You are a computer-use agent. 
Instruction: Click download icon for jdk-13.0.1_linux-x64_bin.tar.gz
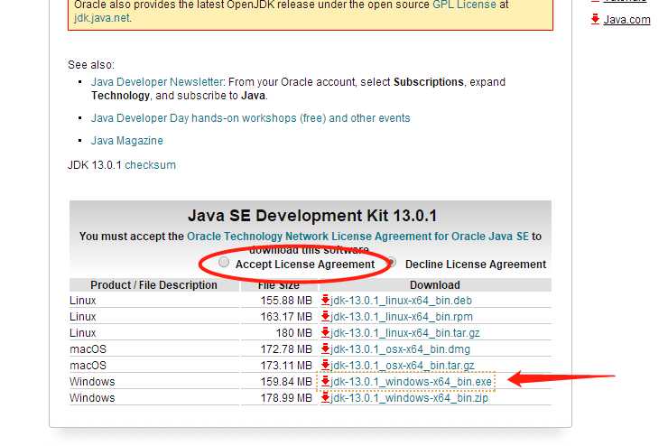pyautogui.click(x=326, y=332)
